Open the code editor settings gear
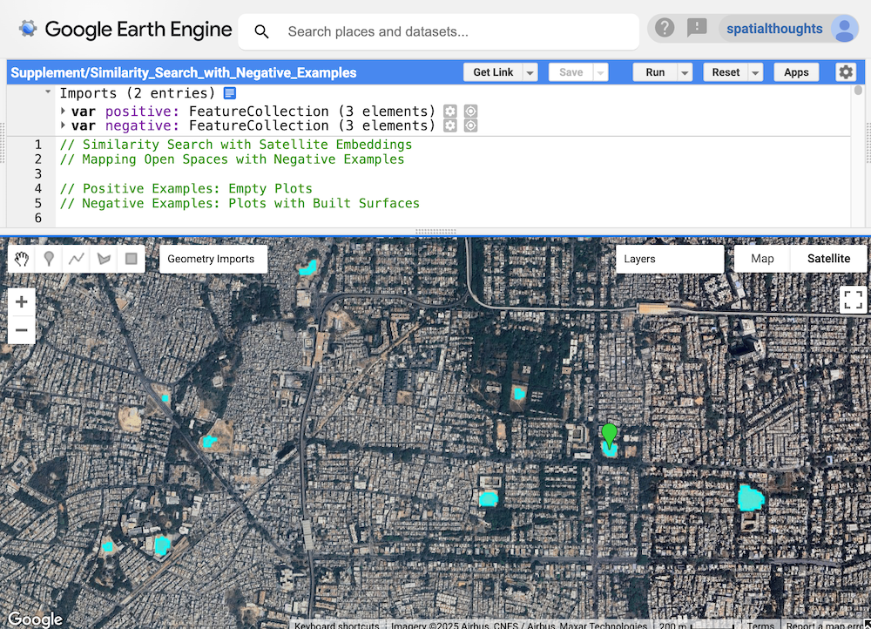Image resolution: width=871 pixels, height=629 pixels. tap(846, 72)
